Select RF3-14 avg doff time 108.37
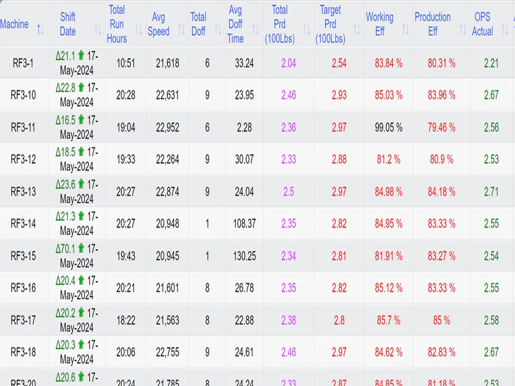The width and height of the screenshot is (515, 386). pyautogui.click(x=244, y=223)
